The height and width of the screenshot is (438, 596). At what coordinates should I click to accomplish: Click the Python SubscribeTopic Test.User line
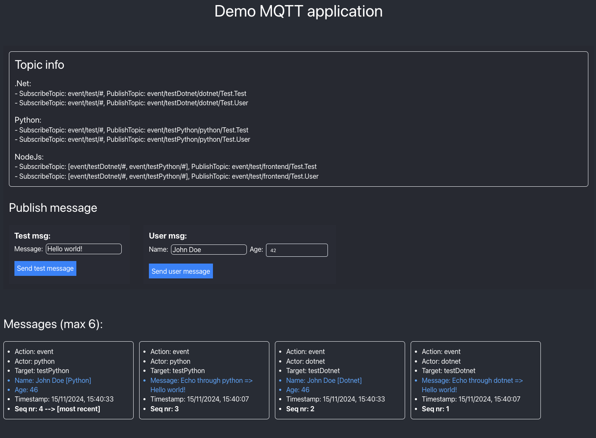(133, 139)
